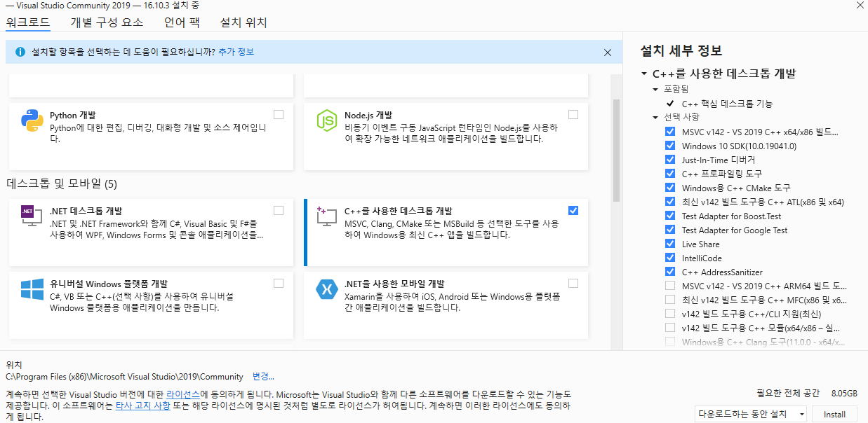Click the Python development workload icon
This screenshot has width=868, height=423.
(x=32, y=121)
